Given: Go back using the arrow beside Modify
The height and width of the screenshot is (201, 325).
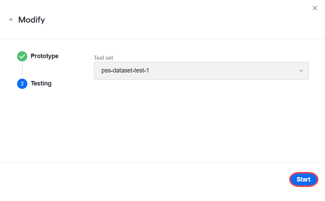Looking at the screenshot, I should coord(11,20).
